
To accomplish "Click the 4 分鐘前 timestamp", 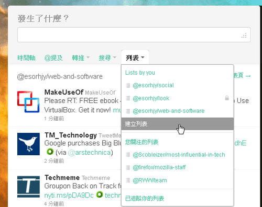I will [x=54, y=204].
